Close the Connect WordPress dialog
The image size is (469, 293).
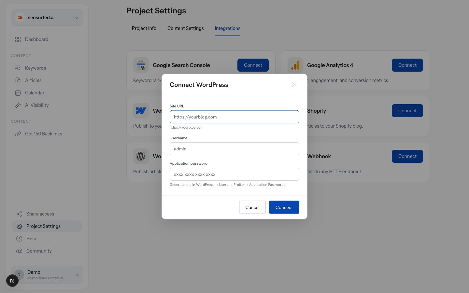coord(294,85)
